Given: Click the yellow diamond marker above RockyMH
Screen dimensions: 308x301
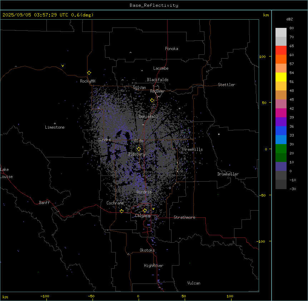Looking at the screenshot, I should click(89, 73).
